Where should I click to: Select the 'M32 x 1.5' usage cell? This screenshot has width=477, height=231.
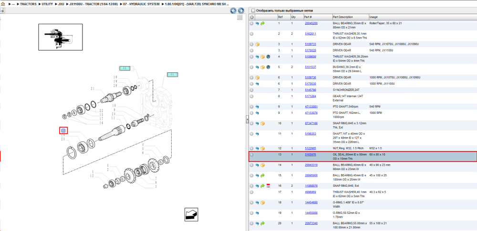coord(375,149)
